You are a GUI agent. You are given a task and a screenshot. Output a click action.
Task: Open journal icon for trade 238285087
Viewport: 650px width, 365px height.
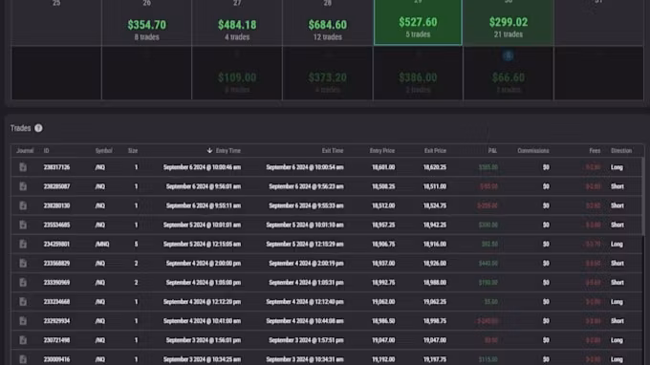23,186
